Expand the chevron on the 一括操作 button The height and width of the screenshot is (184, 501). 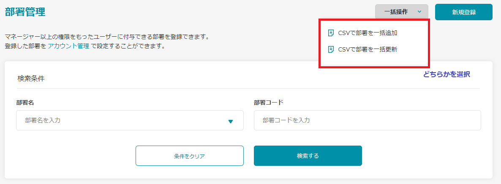419,12
